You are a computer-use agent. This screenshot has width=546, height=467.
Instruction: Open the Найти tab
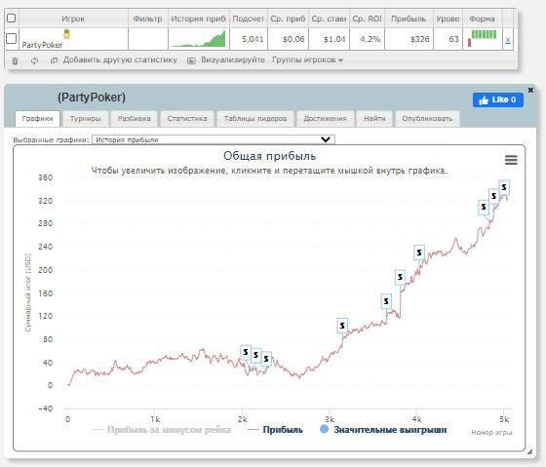[374, 118]
